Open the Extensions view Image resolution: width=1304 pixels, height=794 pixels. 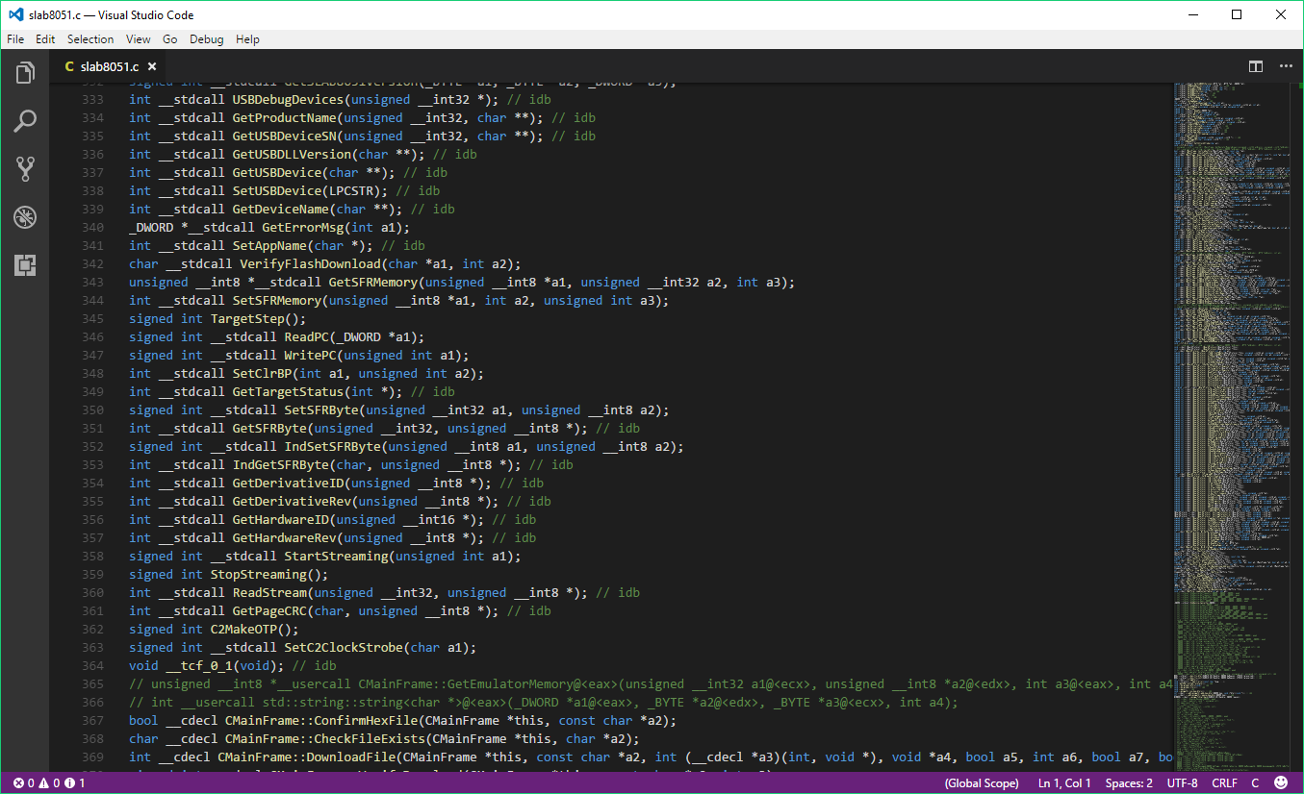[25, 265]
